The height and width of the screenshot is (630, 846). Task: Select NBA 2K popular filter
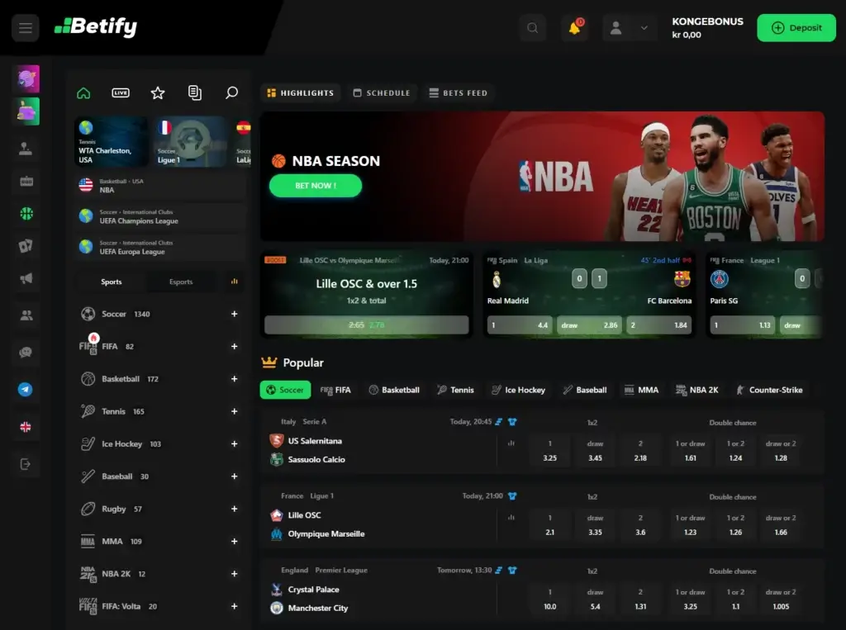697,390
